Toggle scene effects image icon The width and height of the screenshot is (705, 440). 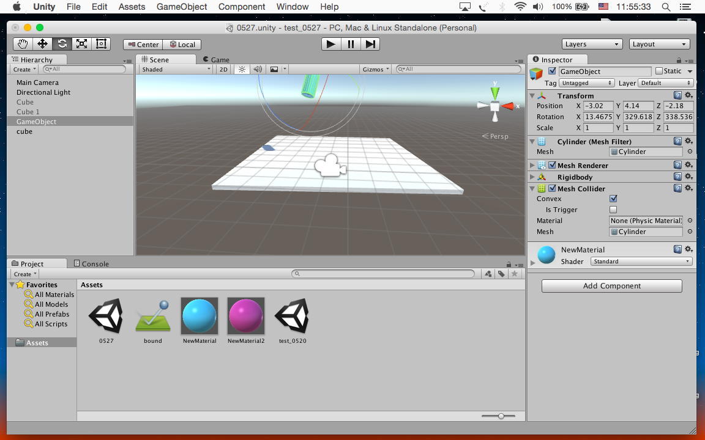coord(274,69)
